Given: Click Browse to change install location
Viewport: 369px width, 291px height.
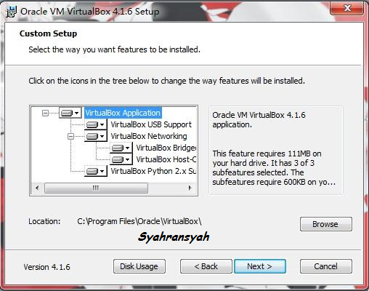Looking at the screenshot, I should (326, 224).
